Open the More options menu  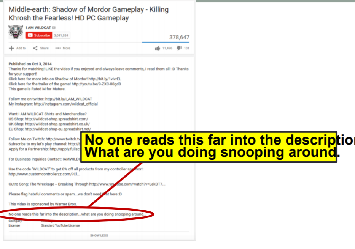63,48
